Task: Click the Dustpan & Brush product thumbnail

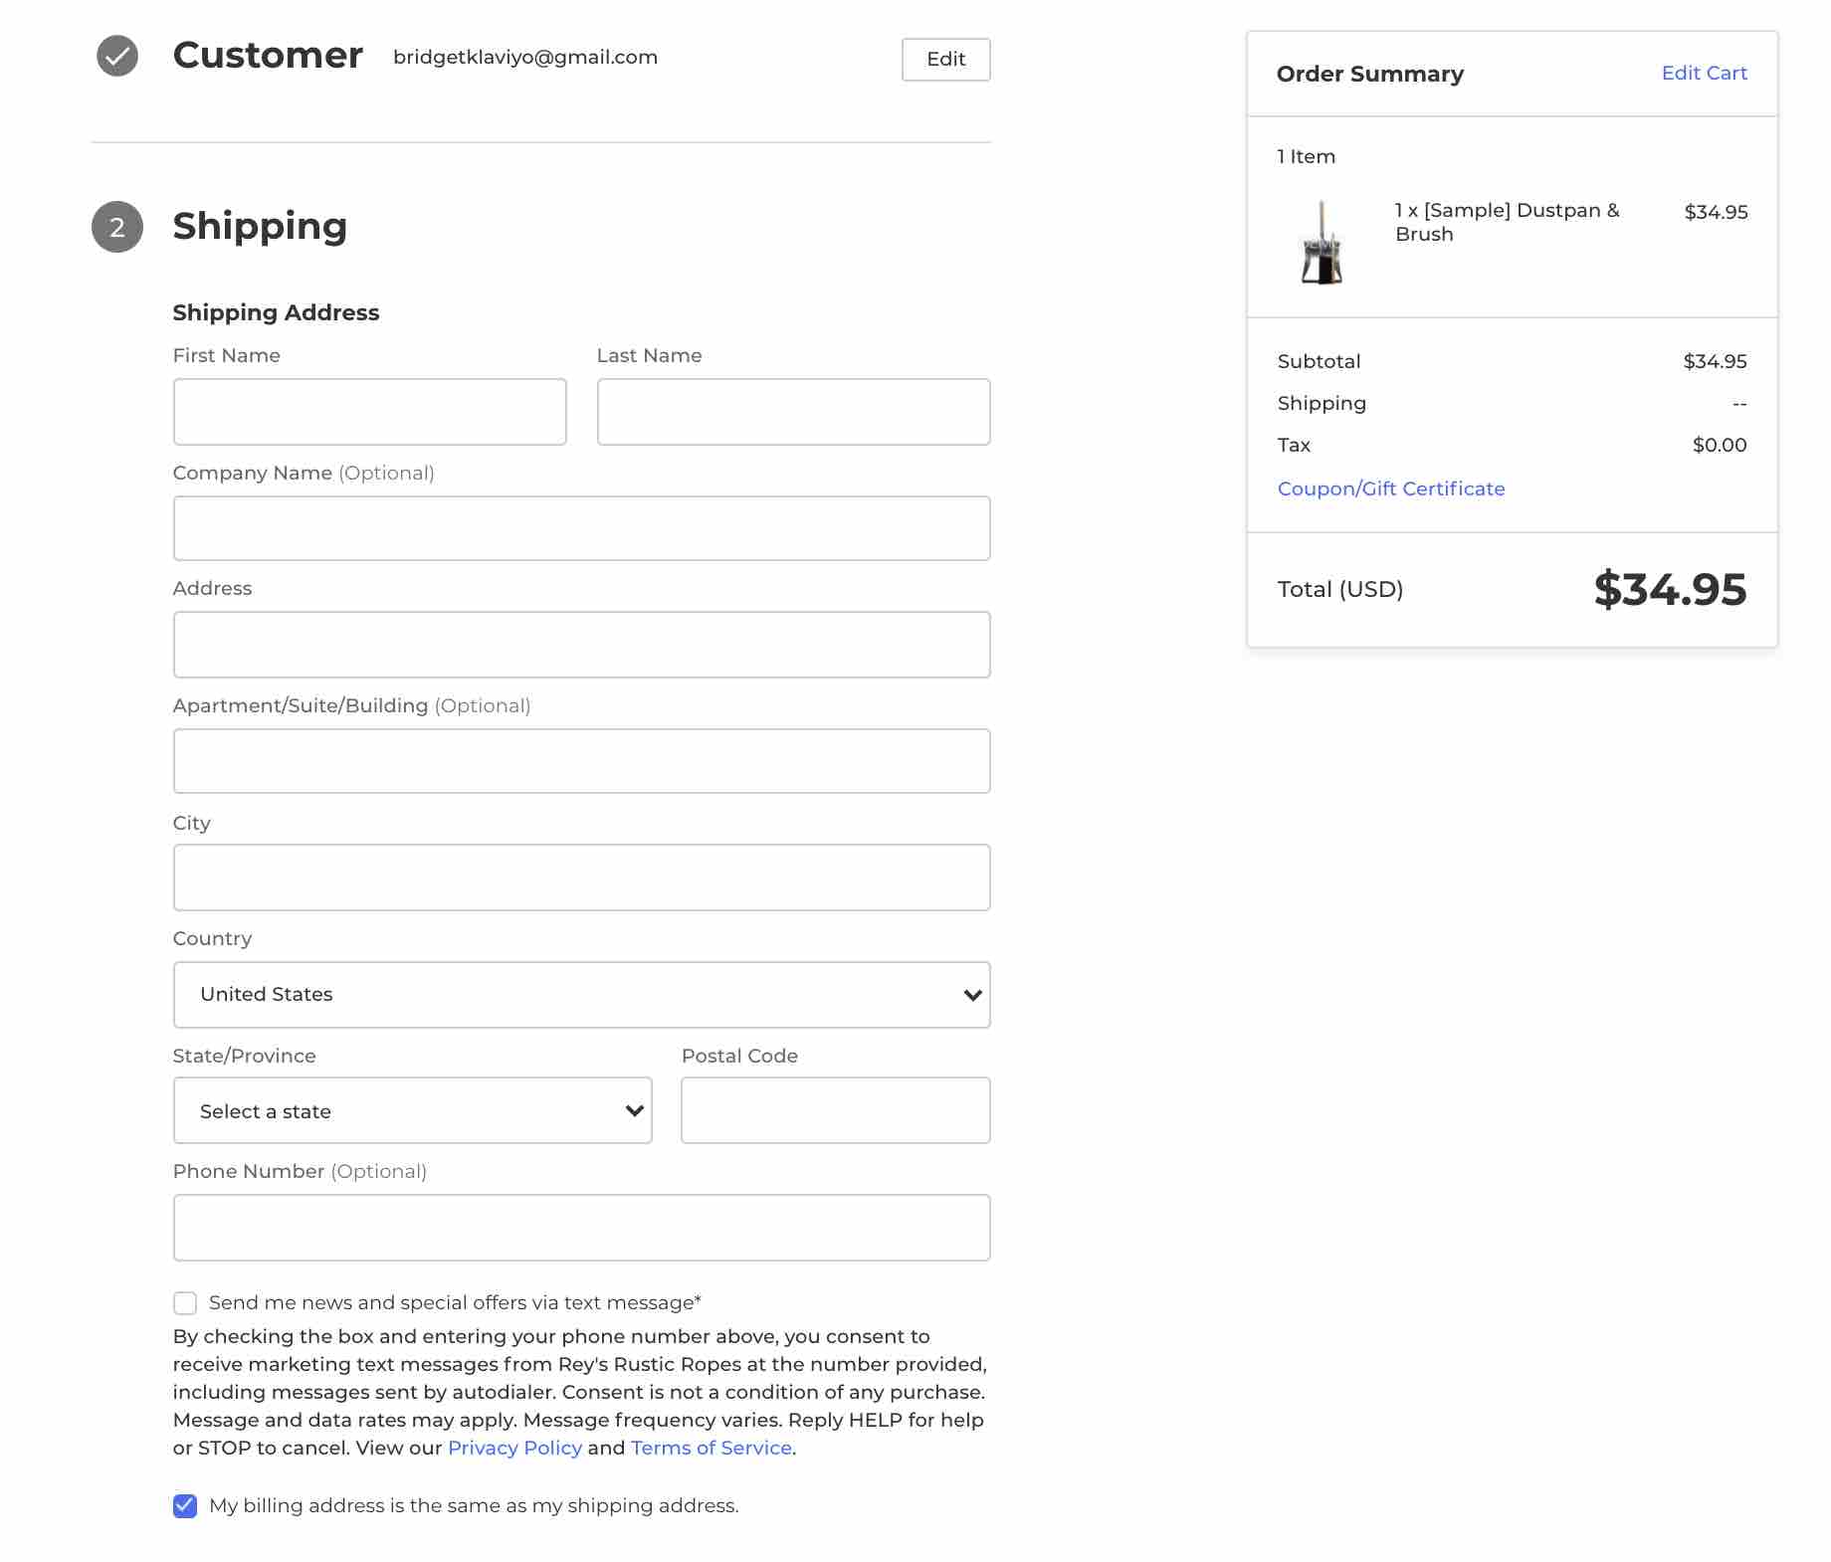Action: pyautogui.click(x=1321, y=248)
